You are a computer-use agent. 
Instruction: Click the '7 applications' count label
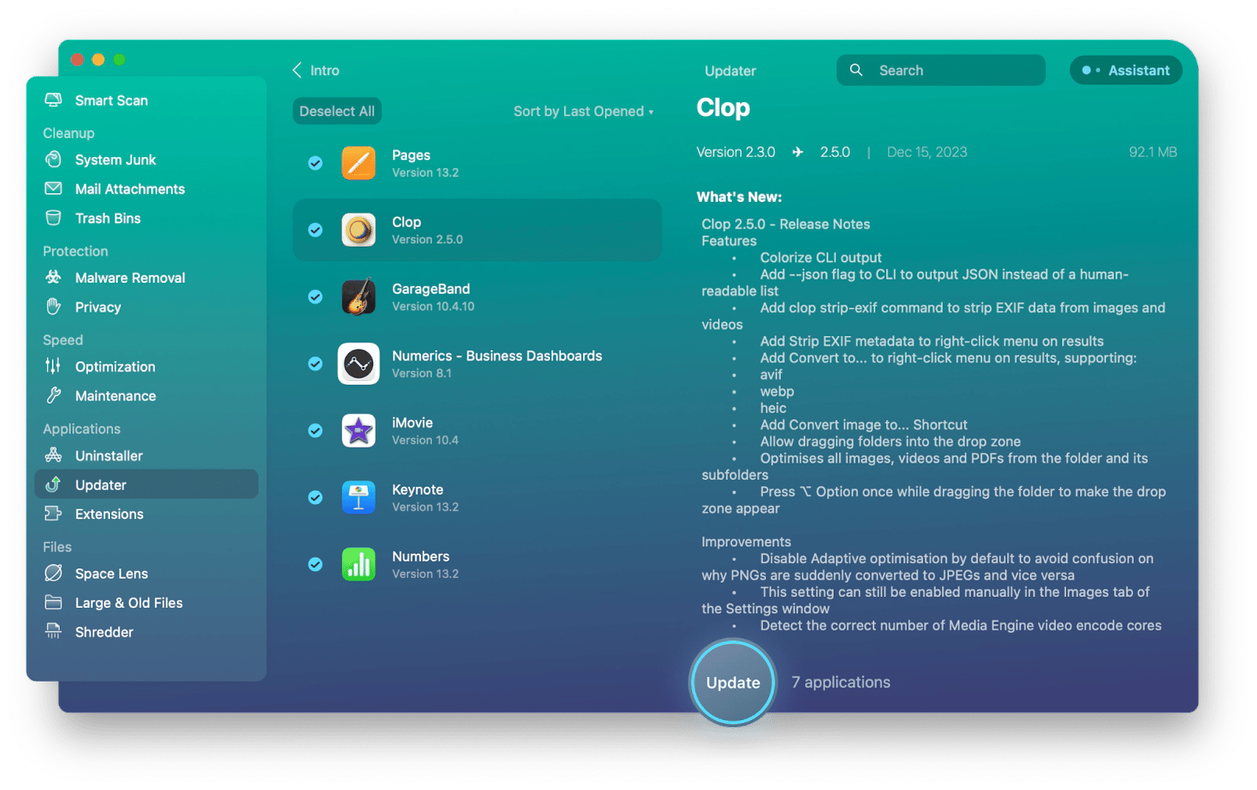841,682
